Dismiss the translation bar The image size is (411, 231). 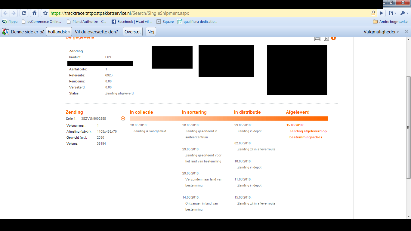[406, 32]
